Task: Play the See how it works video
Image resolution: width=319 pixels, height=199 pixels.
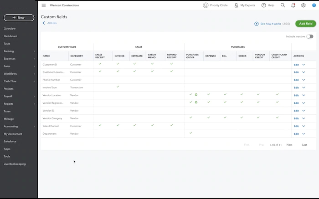Action: click(x=257, y=24)
